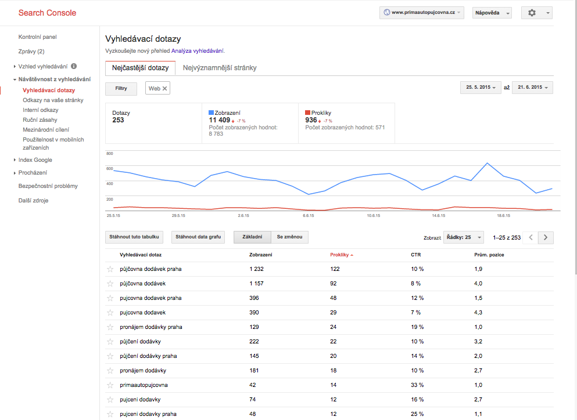577x420 pixels.
Task: Open the start date 25. 5. 2015 dropdown
Action: click(481, 88)
